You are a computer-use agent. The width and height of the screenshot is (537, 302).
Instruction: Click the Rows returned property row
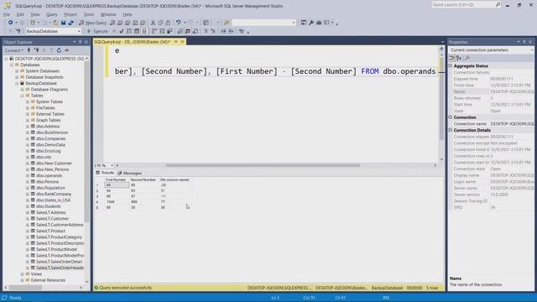point(492,98)
